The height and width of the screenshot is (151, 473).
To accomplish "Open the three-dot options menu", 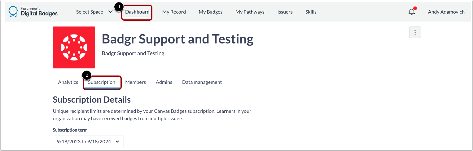I will click(x=415, y=32).
